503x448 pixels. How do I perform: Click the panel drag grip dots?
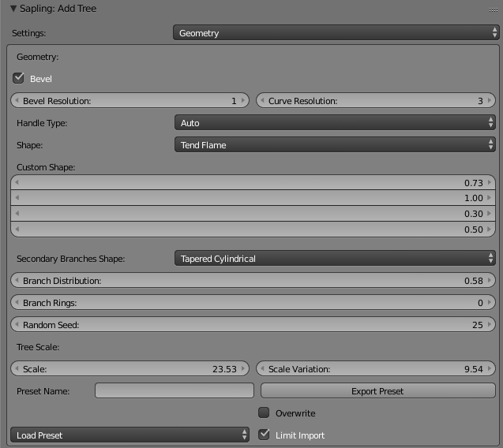point(494,10)
